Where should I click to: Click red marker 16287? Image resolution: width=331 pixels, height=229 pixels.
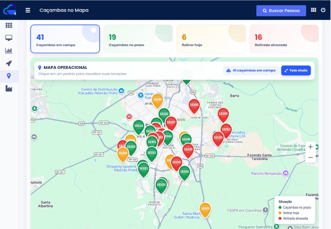point(171,123)
